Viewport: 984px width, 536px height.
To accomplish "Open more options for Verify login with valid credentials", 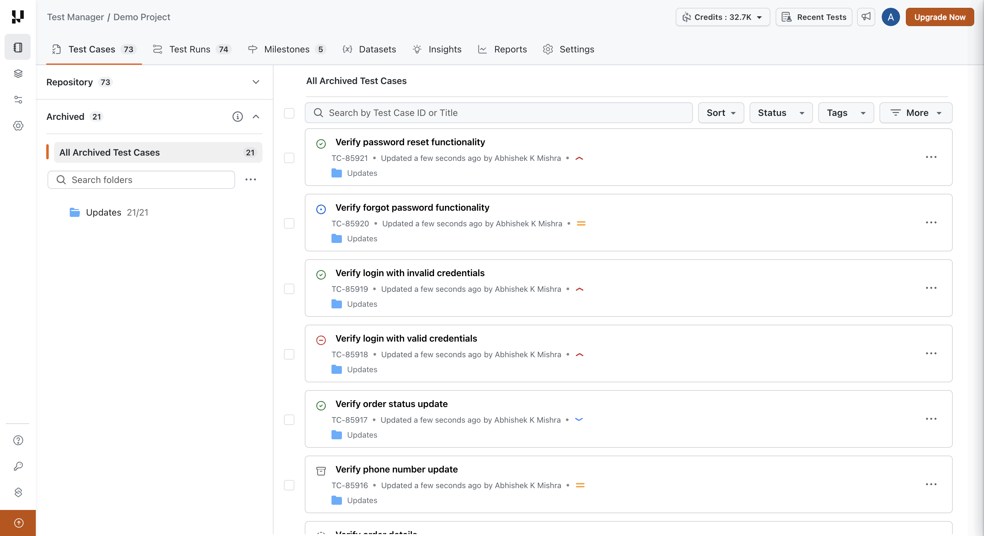I will coord(931,353).
